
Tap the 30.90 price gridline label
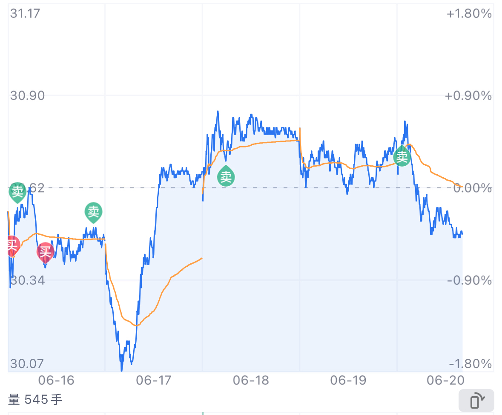(x=27, y=95)
